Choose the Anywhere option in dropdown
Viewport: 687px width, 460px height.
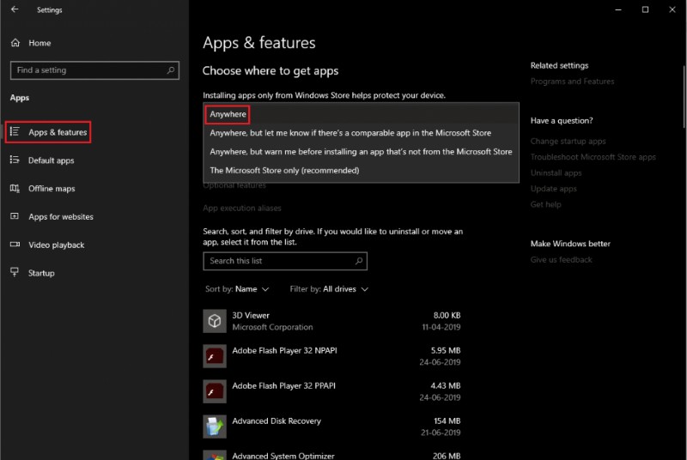[x=228, y=114]
